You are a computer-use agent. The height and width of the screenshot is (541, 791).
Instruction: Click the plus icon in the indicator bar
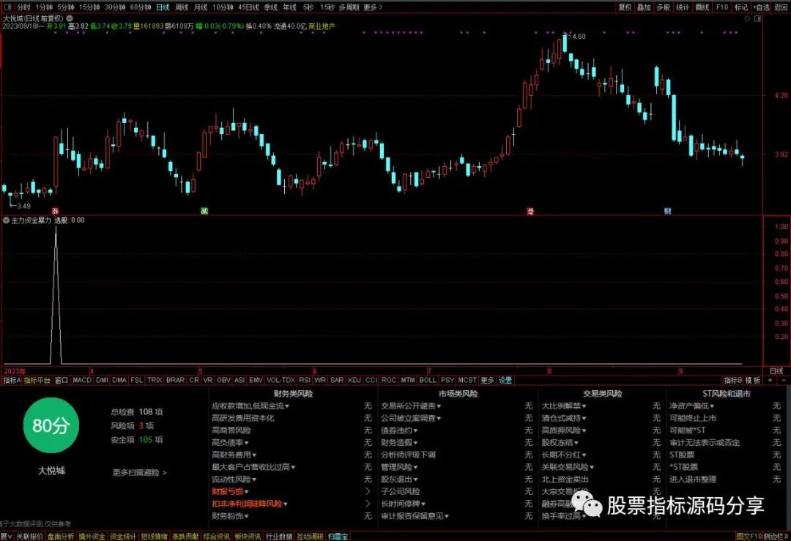tap(770, 380)
